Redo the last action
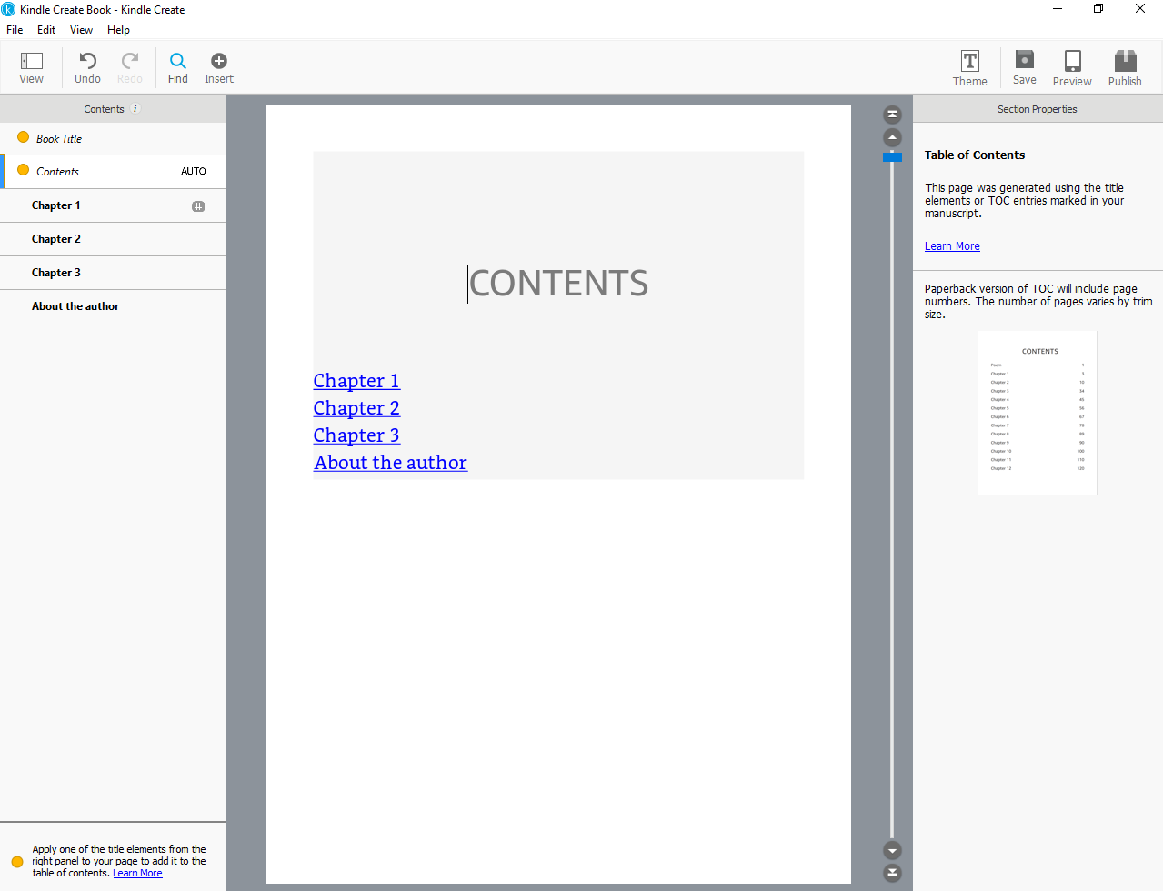 click(x=129, y=65)
